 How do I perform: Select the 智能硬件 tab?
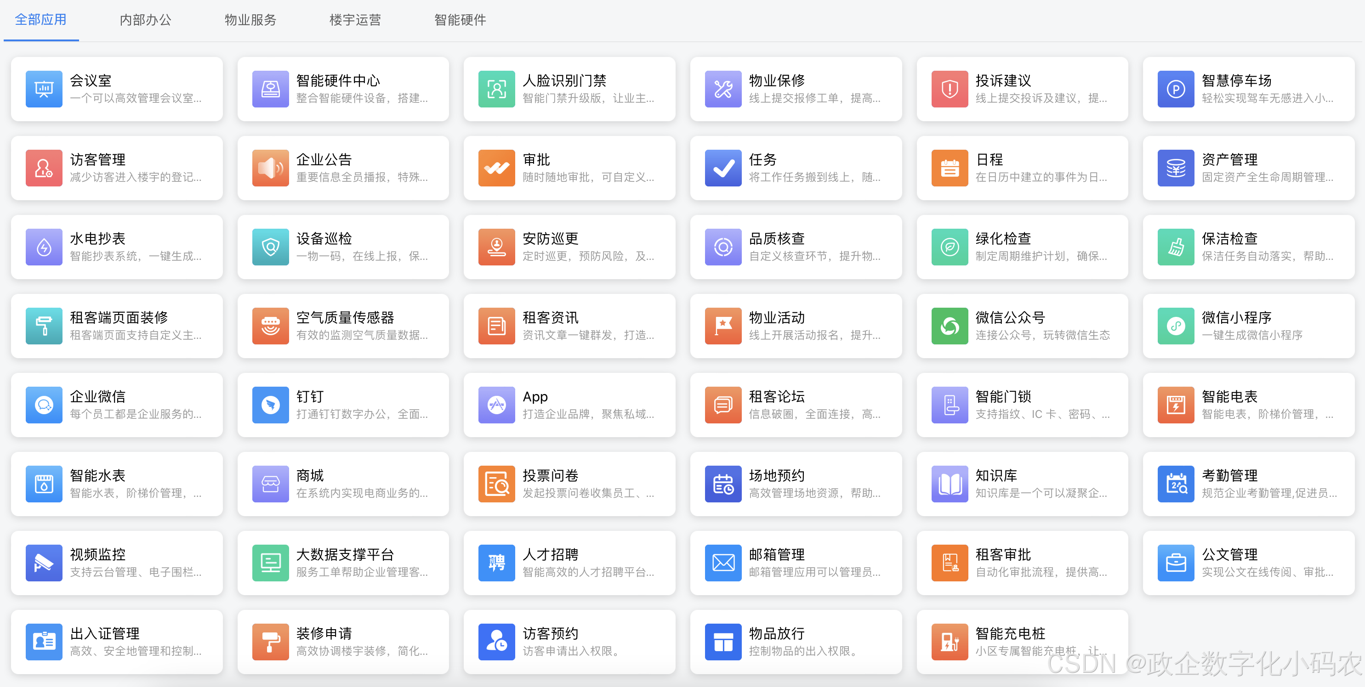460,20
